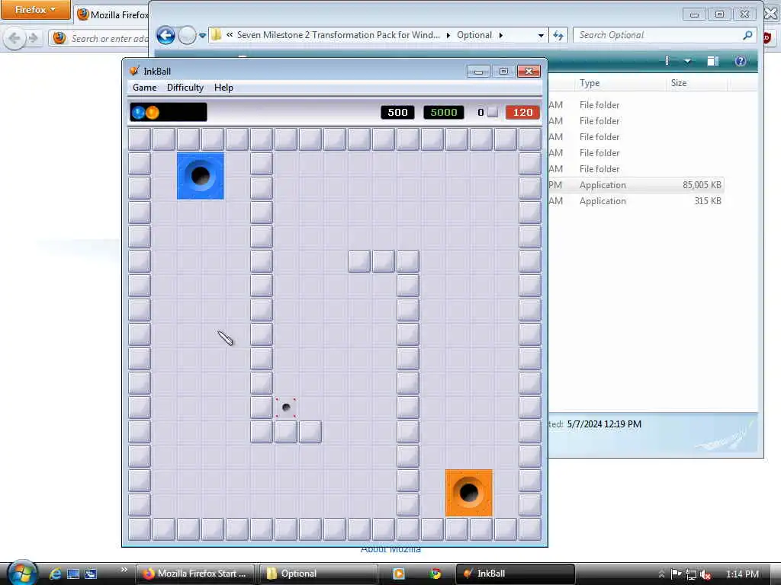Click the 1:14 PM clock
Screen dimensions: 781x585
pos(743,574)
